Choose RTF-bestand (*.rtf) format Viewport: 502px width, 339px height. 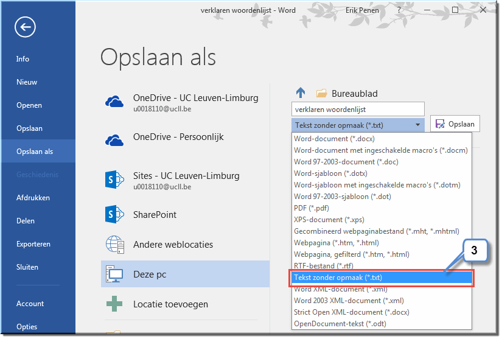[382, 265]
